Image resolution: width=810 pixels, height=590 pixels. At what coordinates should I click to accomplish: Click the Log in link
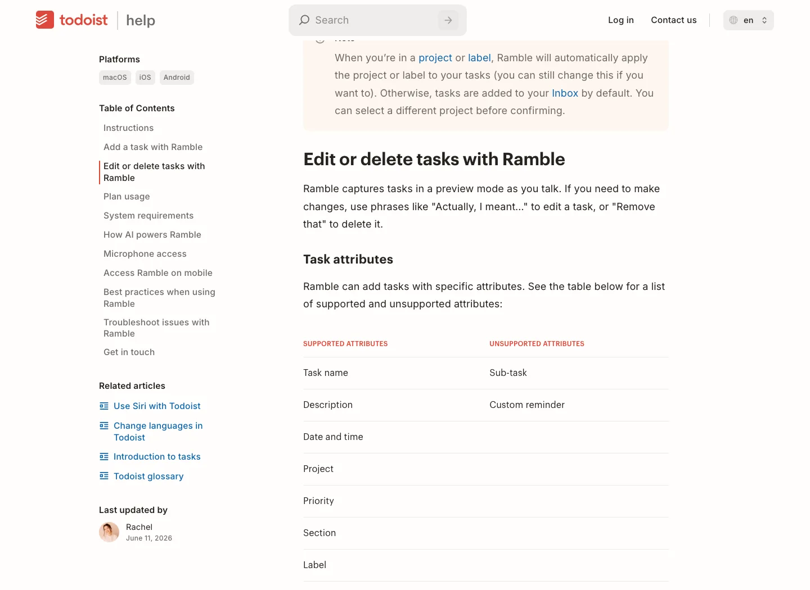(x=621, y=20)
